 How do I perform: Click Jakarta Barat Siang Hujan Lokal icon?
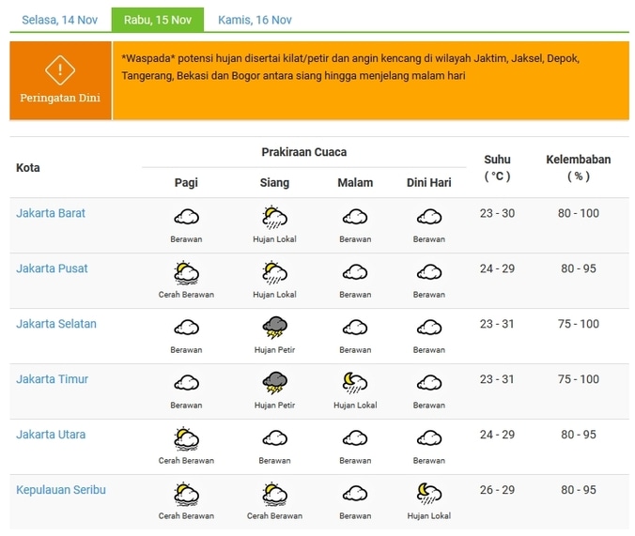274,218
